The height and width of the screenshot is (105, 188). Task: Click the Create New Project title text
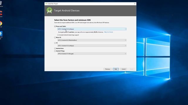[53, 4]
